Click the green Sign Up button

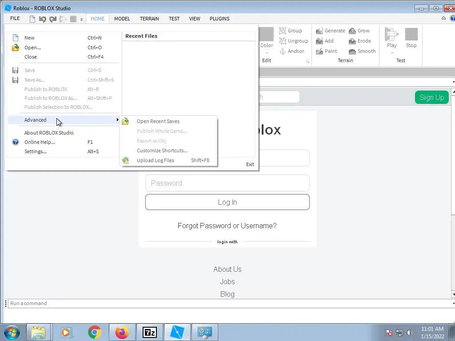[431, 97]
